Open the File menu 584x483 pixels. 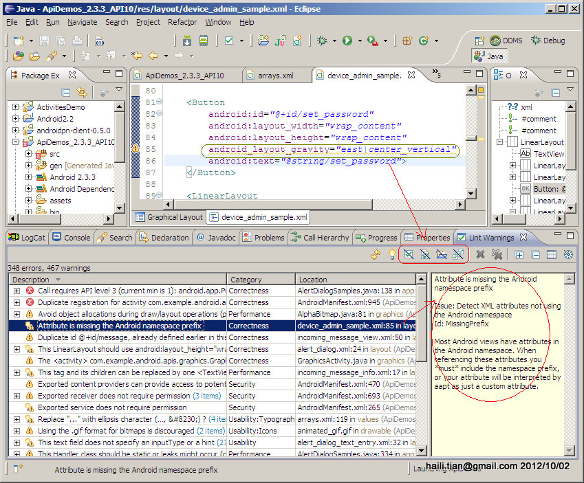(x=12, y=22)
